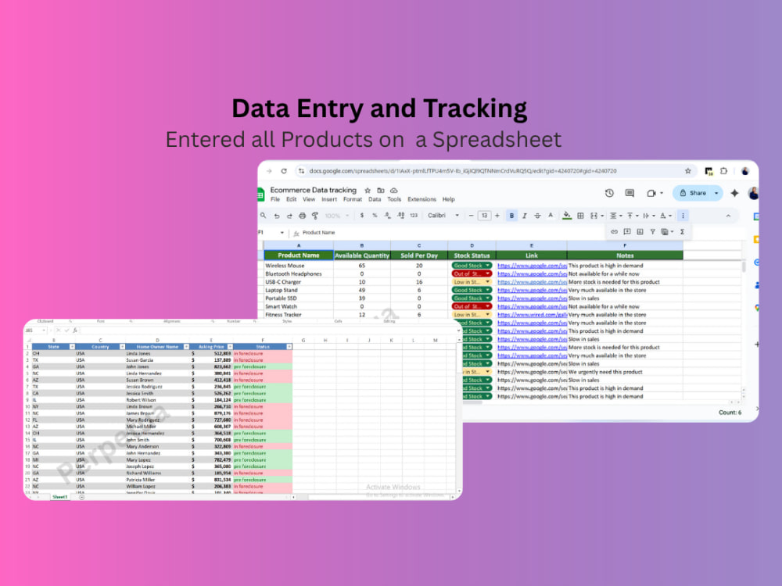Insert a link from the overflow toolbar

click(615, 232)
